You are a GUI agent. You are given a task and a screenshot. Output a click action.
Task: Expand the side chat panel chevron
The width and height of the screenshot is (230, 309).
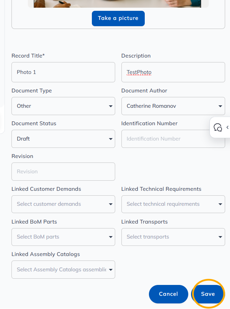[x=228, y=127]
